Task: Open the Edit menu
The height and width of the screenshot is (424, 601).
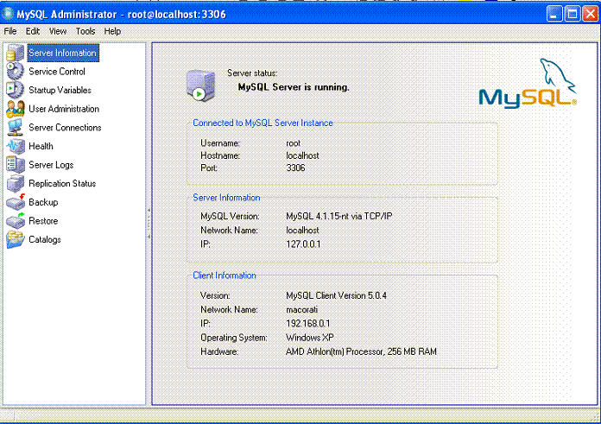Action: pyautogui.click(x=33, y=31)
